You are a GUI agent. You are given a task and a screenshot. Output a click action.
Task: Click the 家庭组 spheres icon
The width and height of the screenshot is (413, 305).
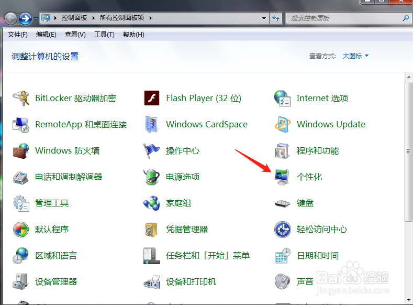(152, 203)
